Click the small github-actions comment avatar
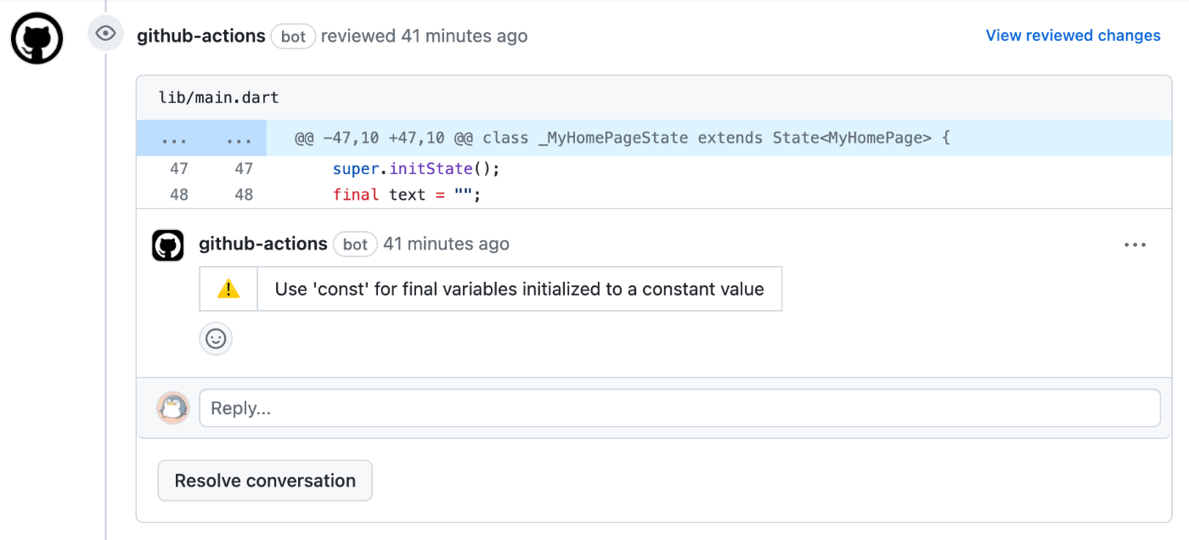This screenshot has width=1189, height=540. (x=168, y=245)
